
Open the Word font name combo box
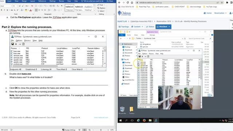pos(6,6)
